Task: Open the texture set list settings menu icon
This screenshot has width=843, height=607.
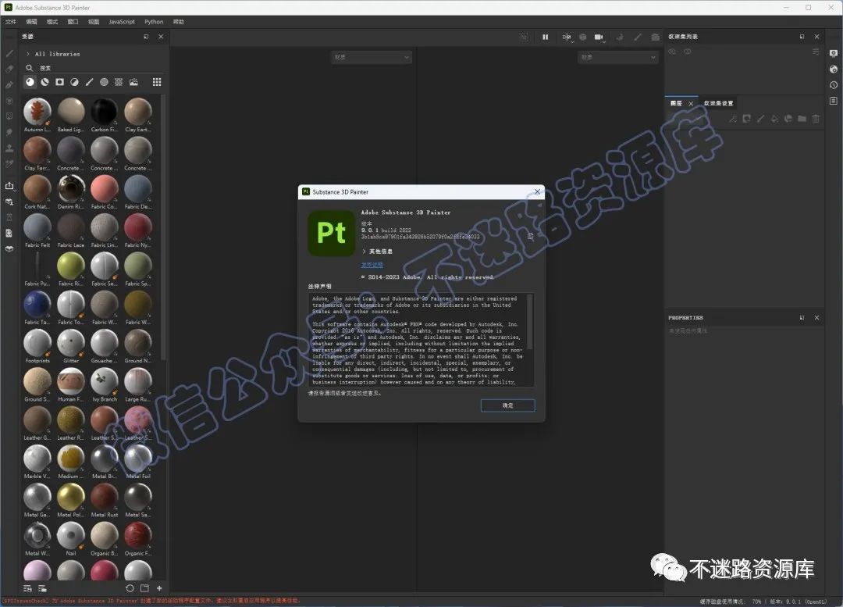Action: [816, 52]
